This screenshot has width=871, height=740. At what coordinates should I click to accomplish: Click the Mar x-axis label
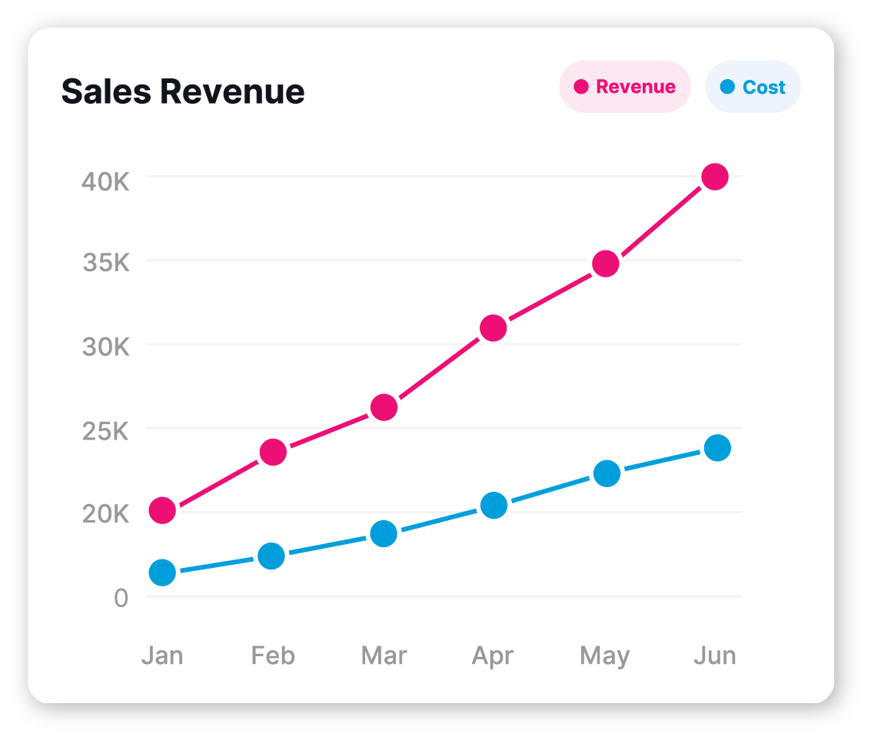click(384, 655)
